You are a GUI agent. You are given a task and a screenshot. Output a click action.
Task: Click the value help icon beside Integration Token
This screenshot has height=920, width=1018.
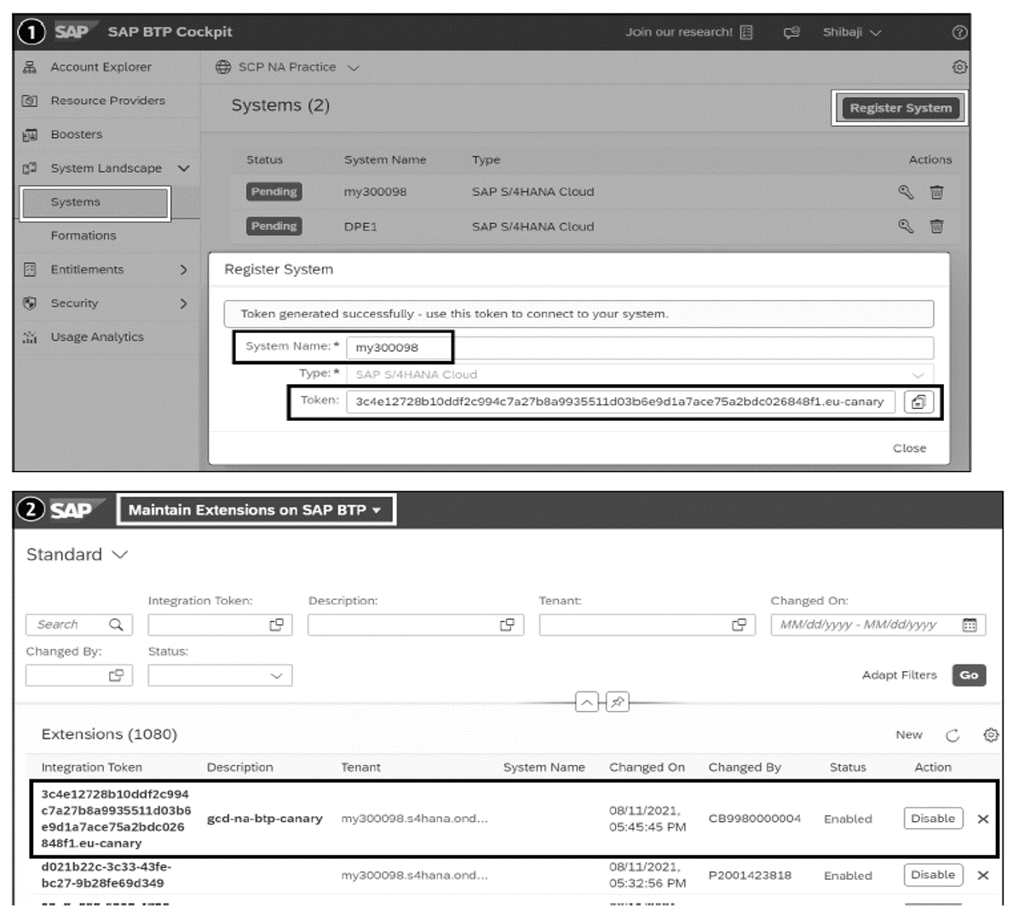[x=277, y=624]
